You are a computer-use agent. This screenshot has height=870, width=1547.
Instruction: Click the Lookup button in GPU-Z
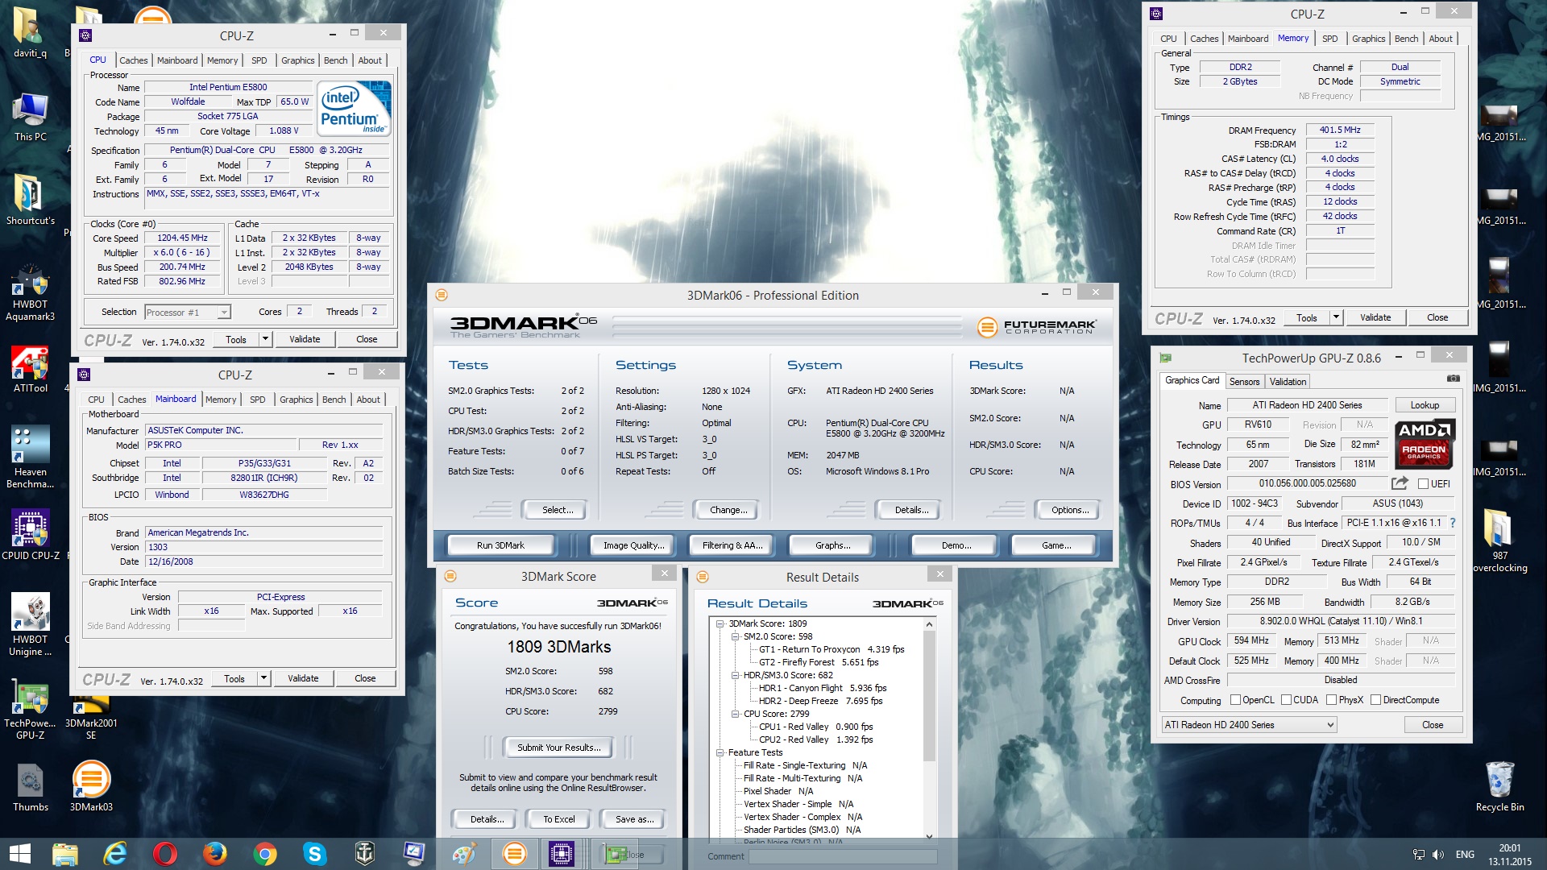click(x=1425, y=405)
